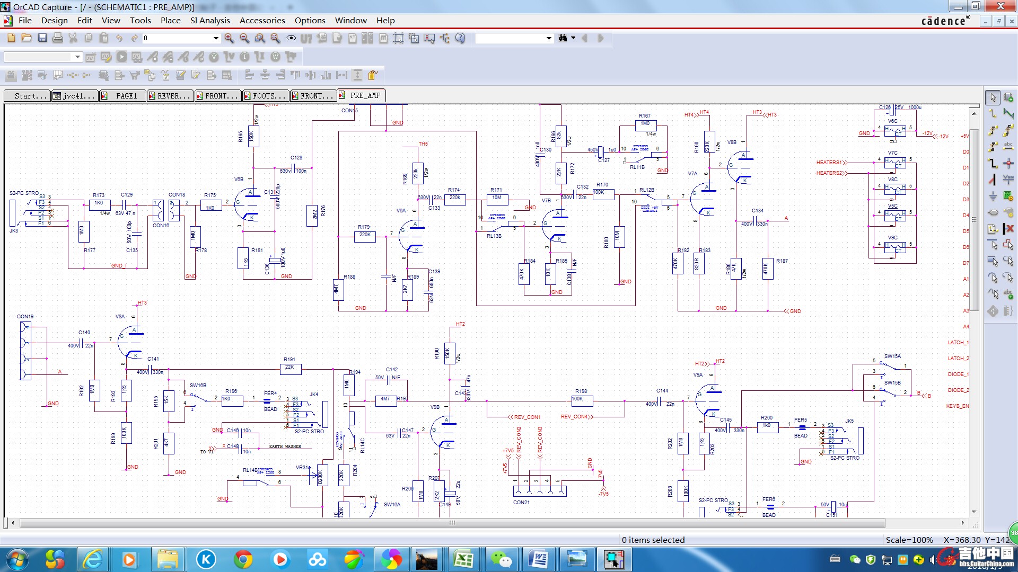Click the binoculars Find button
Viewport: 1018px width, 572px height.
tap(563, 38)
